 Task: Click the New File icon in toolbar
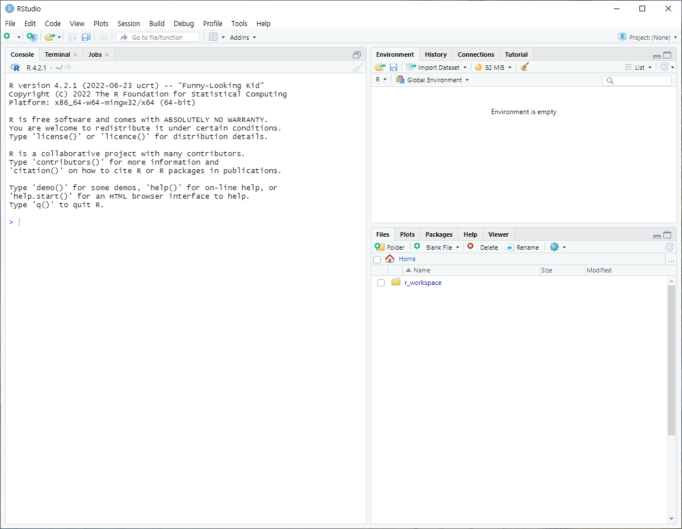pyautogui.click(x=7, y=37)
